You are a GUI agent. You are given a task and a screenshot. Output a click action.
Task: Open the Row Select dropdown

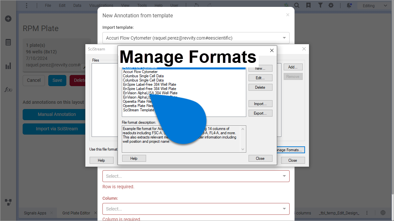pos(196,176)
